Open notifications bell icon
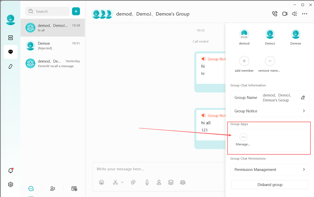 [11, 170]
